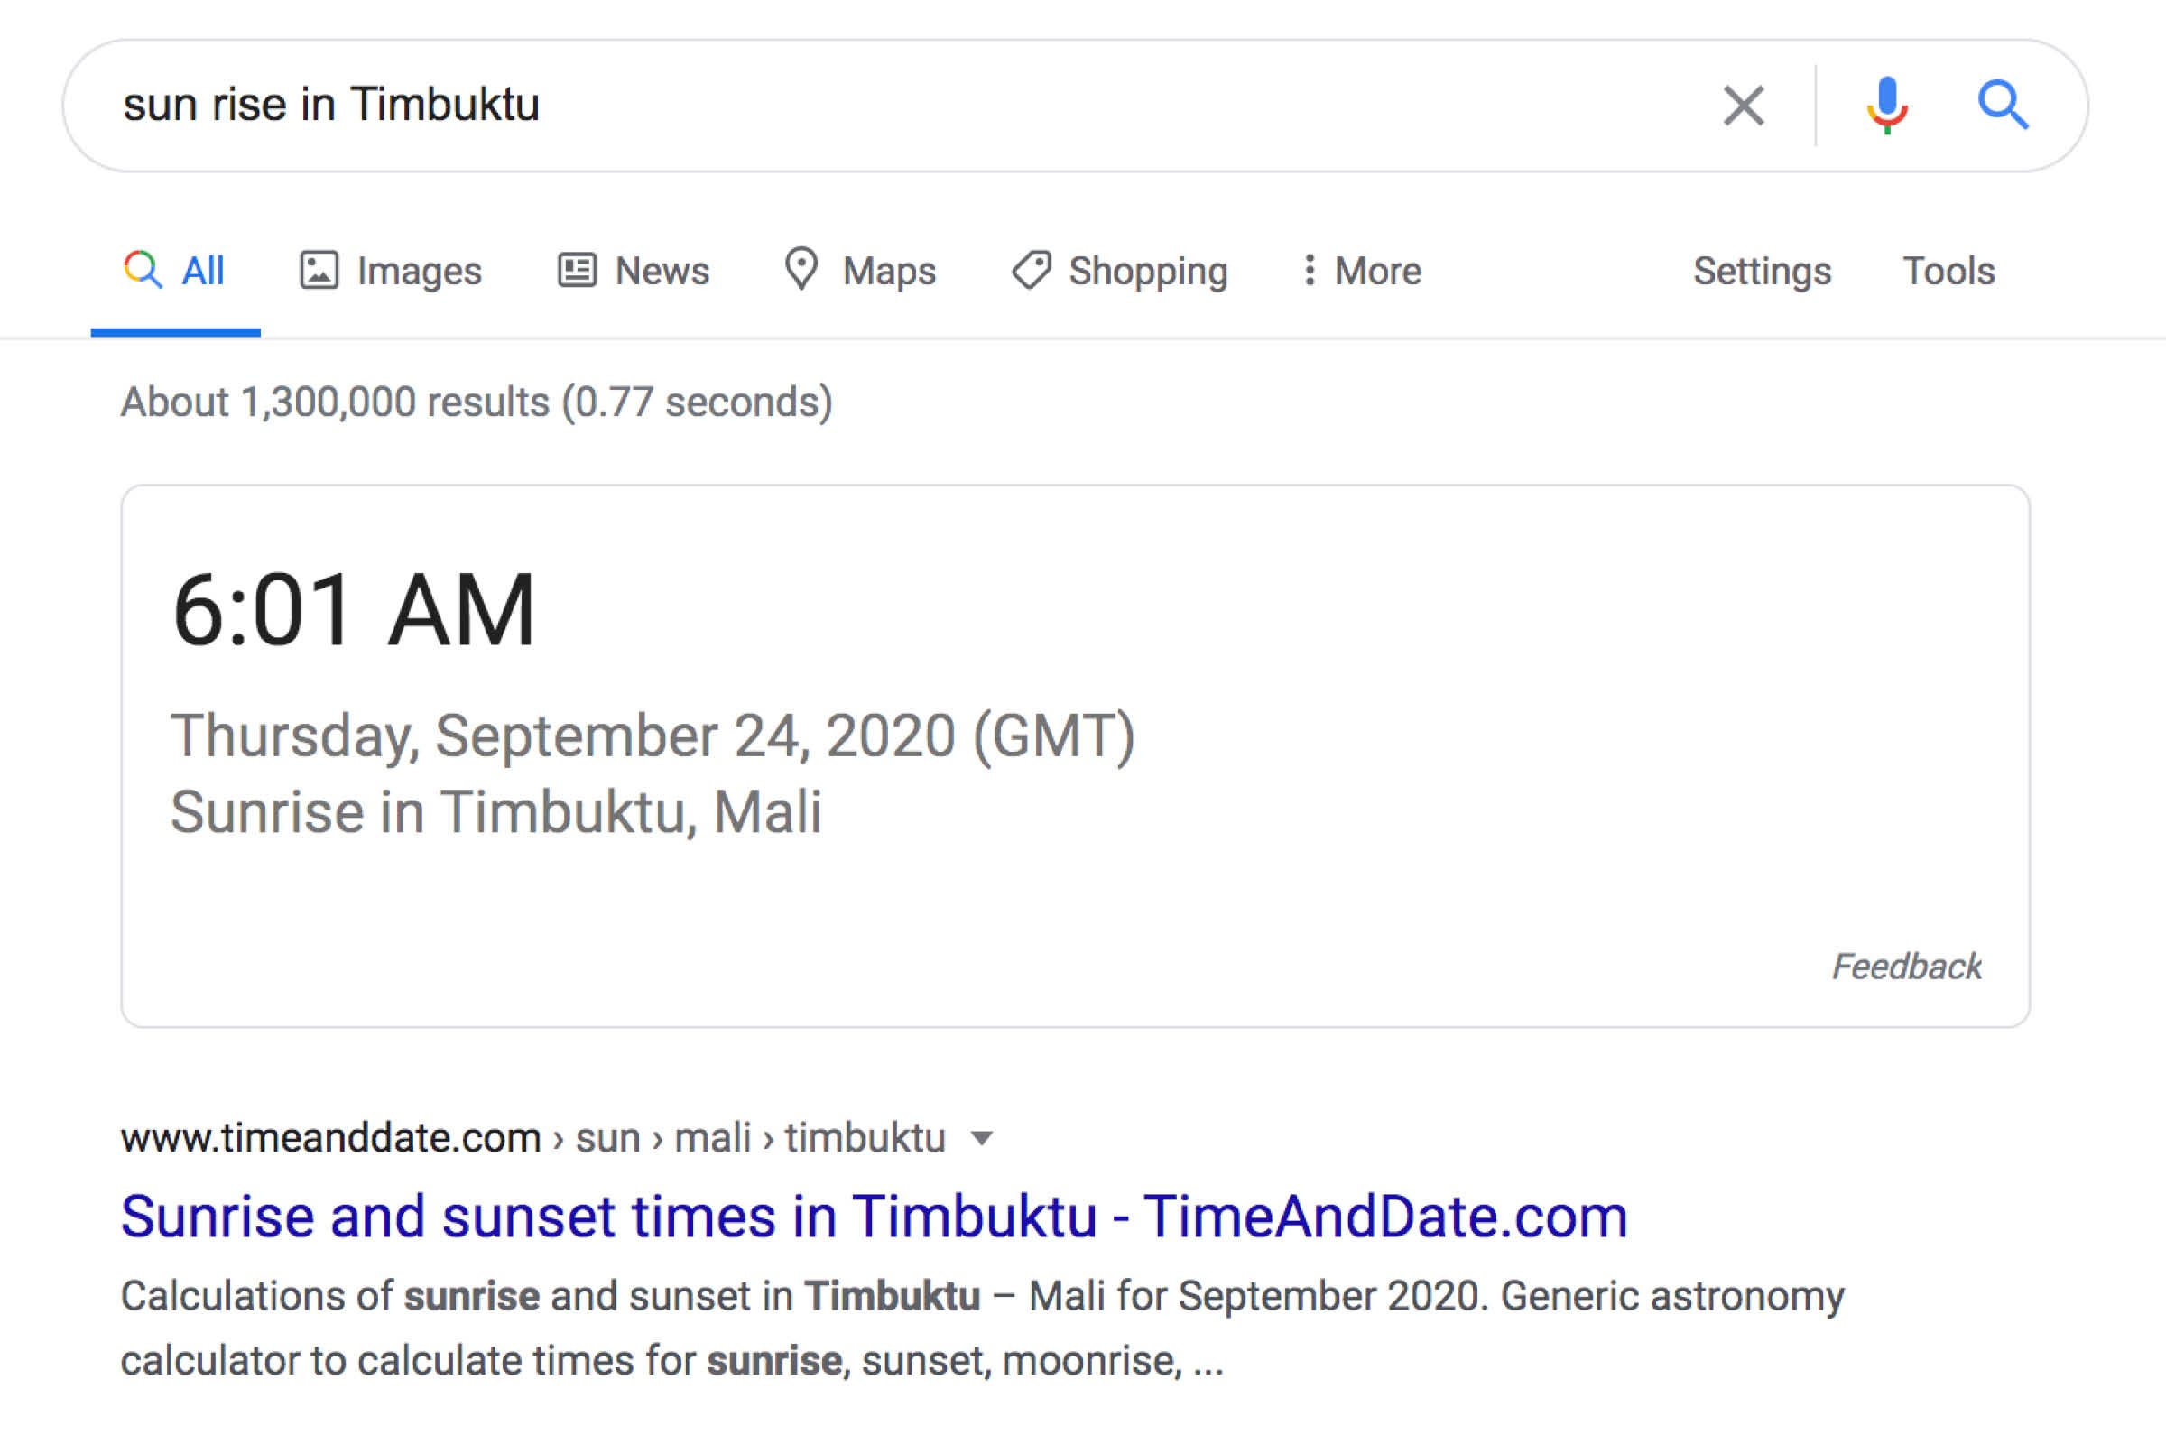Open the breadcrumb dropdown next to timeanddate.com
The width and height of the screenshot is (2166, 1444).
(982, 1138)
